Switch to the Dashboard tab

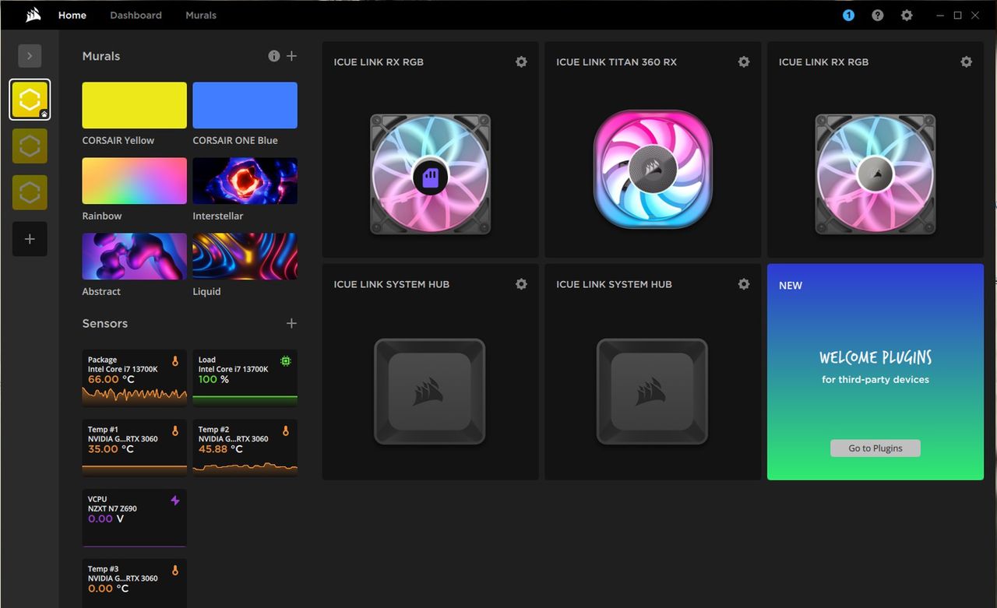pyautogui.click(x=136, y=15)
